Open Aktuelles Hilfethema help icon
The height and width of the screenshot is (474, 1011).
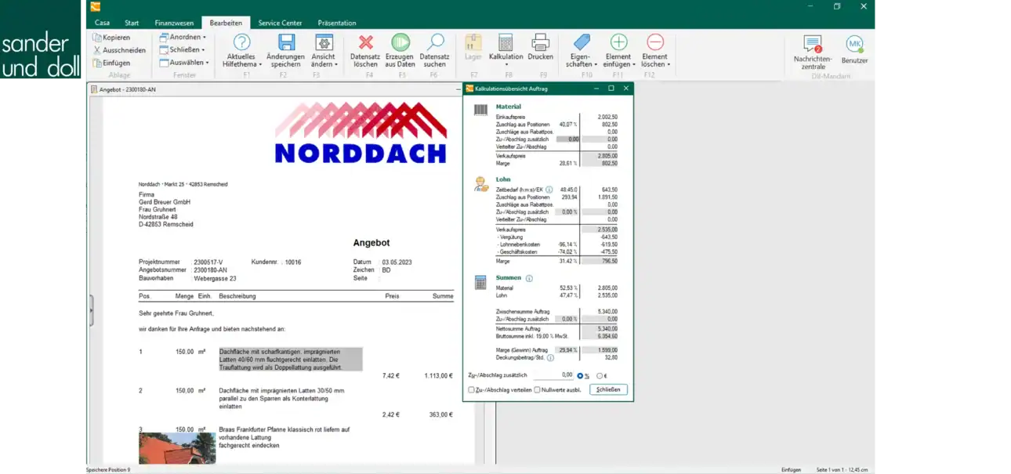(241, 42)
